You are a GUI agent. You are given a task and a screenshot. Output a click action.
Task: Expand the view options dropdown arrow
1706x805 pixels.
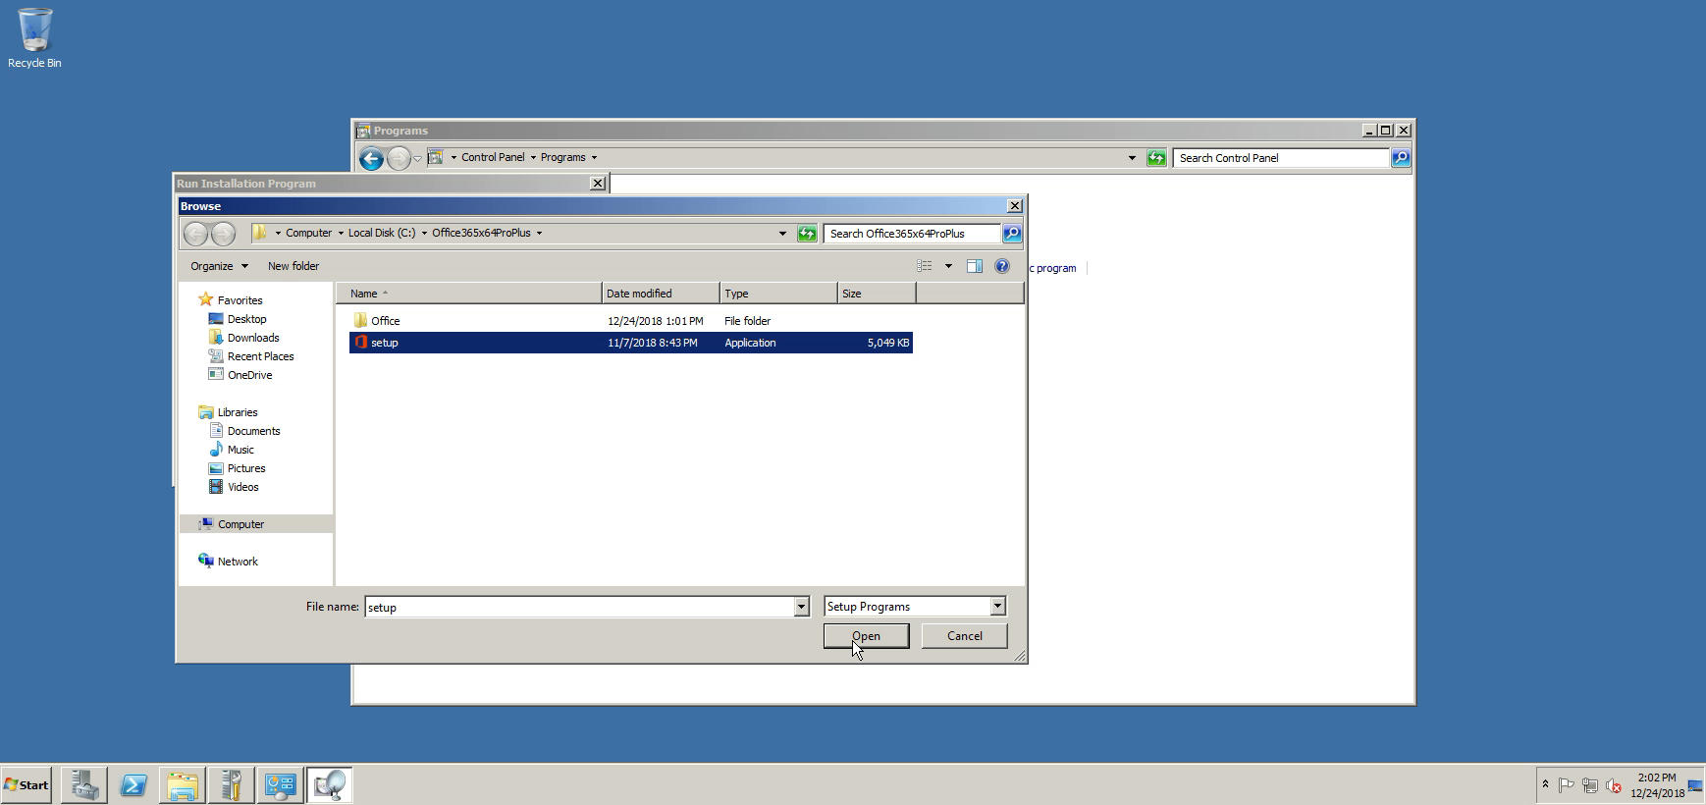[x=948, y=266]
